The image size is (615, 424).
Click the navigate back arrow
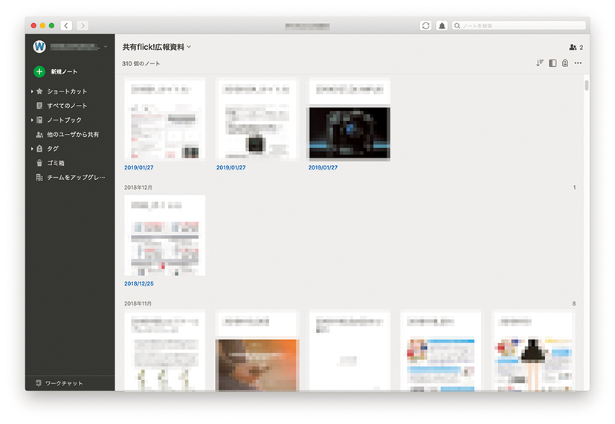[66, 25]
